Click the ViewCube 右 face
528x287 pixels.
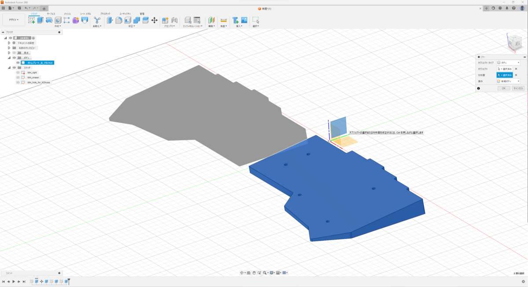[517, 44]
